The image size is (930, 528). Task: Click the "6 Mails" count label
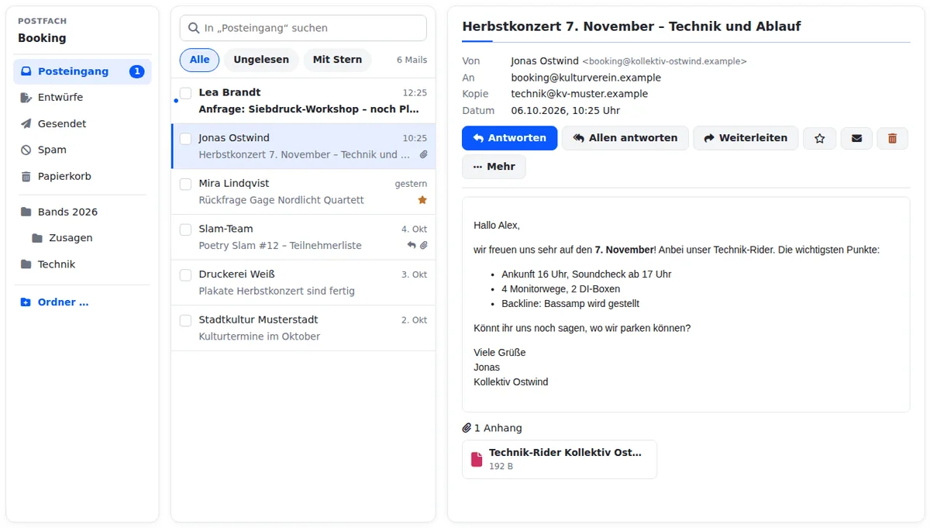point(412,60)
